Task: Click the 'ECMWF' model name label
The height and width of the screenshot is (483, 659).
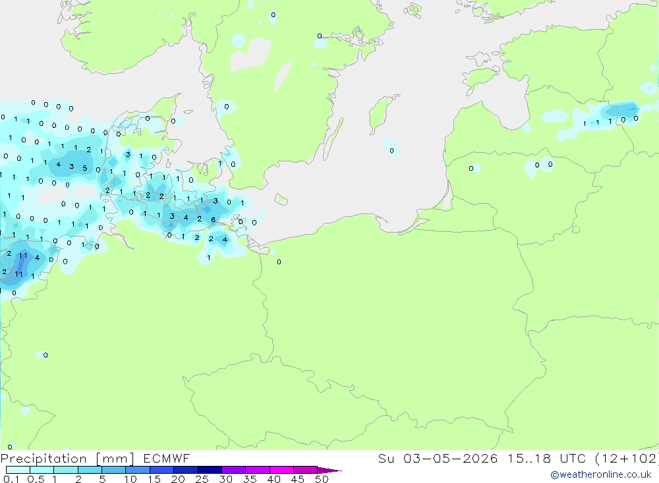Action: tap(167, 458)
